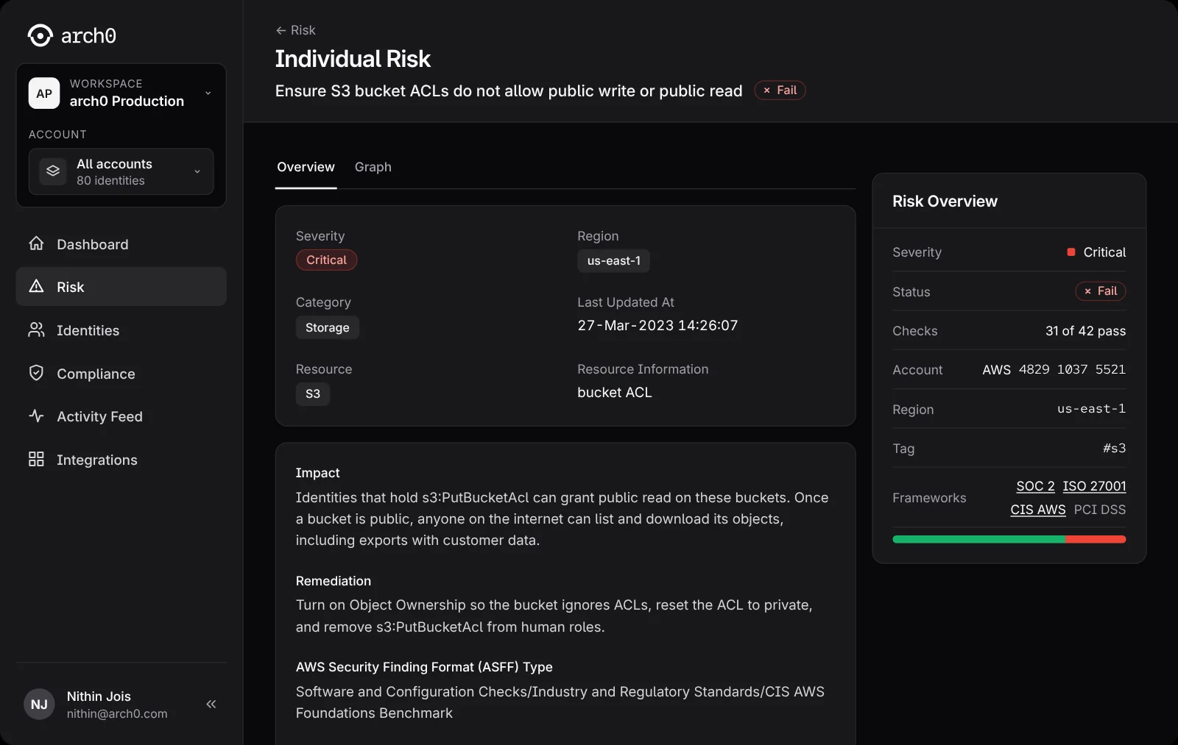Switch to the Overview tab
Image resolution: width=1178 pixels, height=745 pixels.
(x=306, y=167)
